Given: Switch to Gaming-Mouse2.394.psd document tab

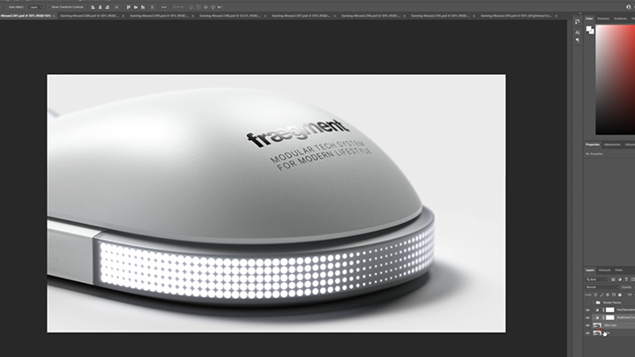Looking at the screenshot, I should 516,16.
